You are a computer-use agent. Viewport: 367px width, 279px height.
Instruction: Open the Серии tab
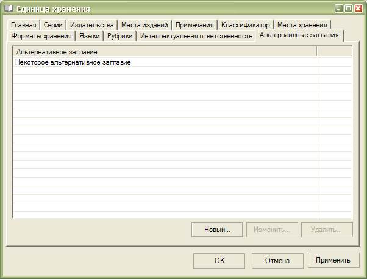coord(52,25)
